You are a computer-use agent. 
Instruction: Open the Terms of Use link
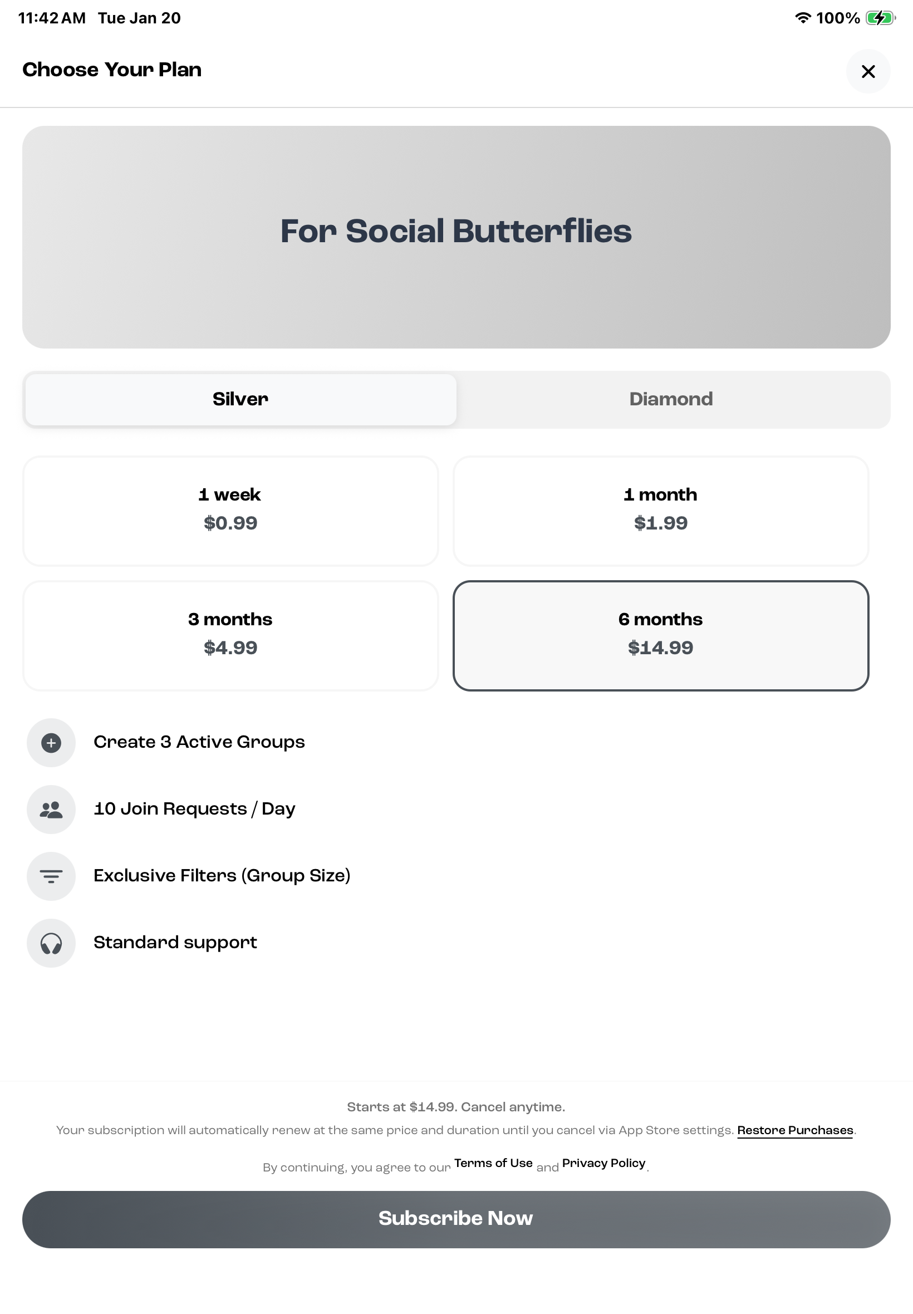tap(493, 1163)
